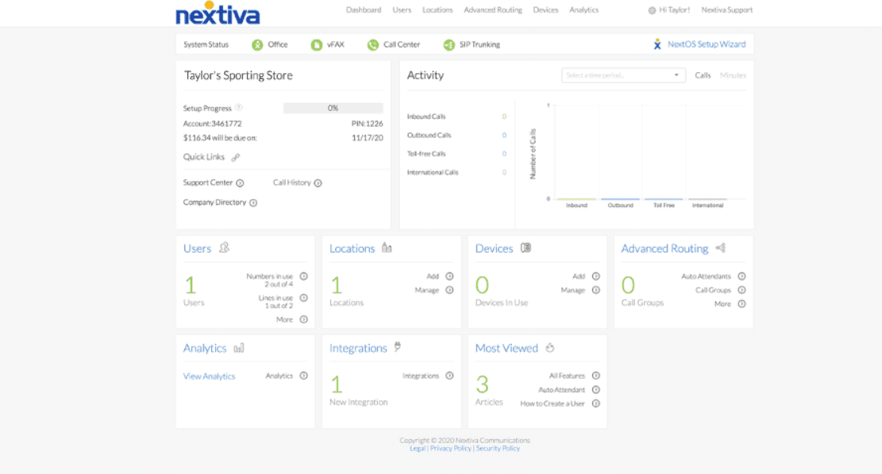
Task: Click More in the Users card
Action: (x=285, y=319)
